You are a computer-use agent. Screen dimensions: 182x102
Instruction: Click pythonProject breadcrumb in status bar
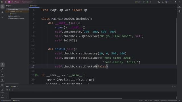(6, 101)
